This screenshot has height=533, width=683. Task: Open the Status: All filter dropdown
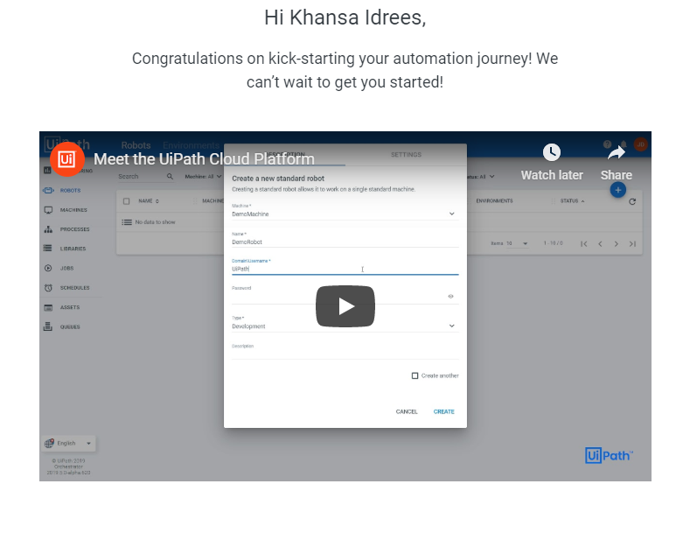click(x=481, y=177)
